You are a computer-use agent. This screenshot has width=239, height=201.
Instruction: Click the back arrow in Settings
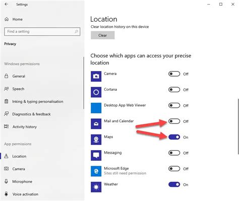click(7, 5)
